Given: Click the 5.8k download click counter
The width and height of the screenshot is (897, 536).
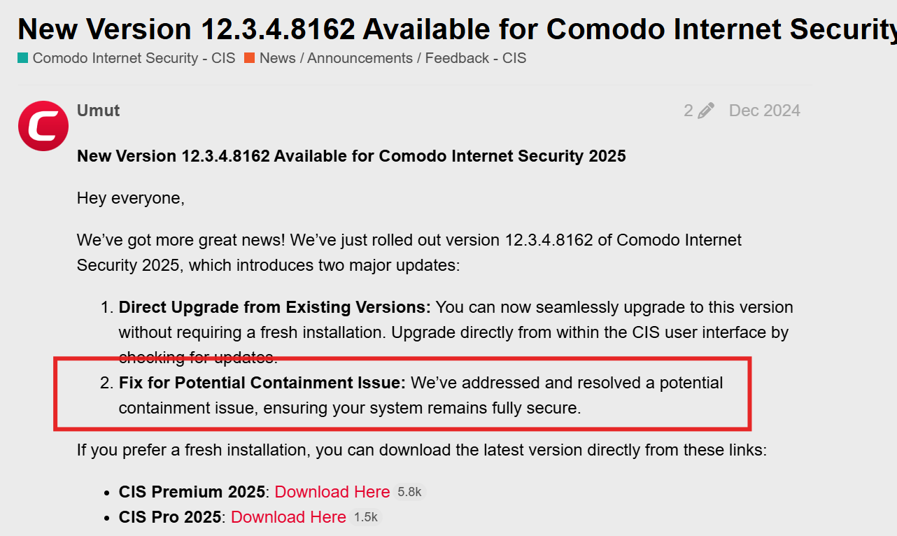Looking at the screenshot, I should tap(409, 492).
